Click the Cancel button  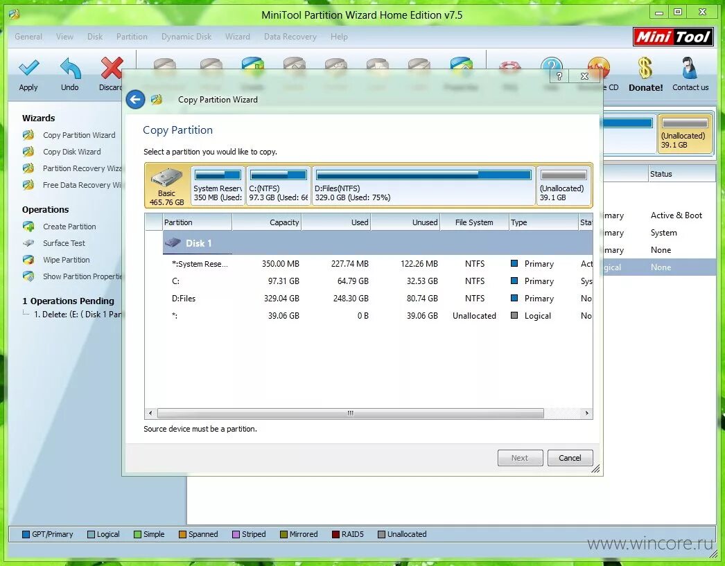[x=570, y=458]
